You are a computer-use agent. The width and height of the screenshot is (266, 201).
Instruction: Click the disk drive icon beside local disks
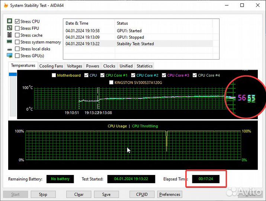10,49
